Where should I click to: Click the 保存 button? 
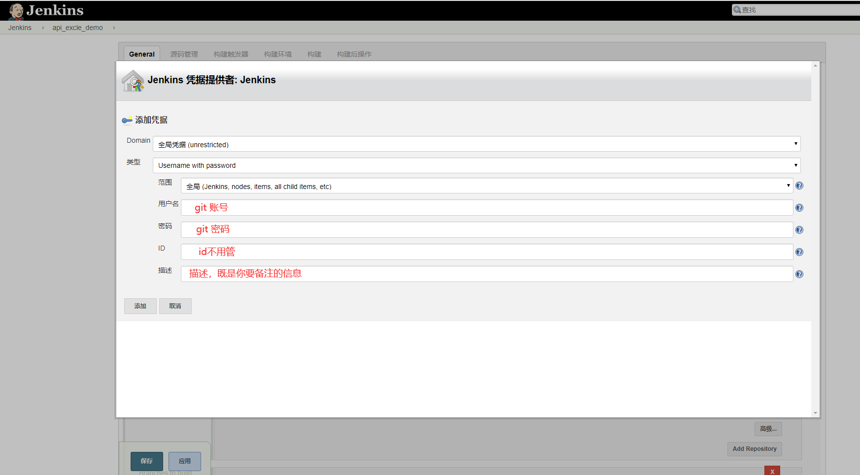(147, 461)
